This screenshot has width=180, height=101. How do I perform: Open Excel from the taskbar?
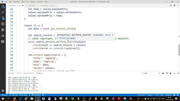coord(73,98)
